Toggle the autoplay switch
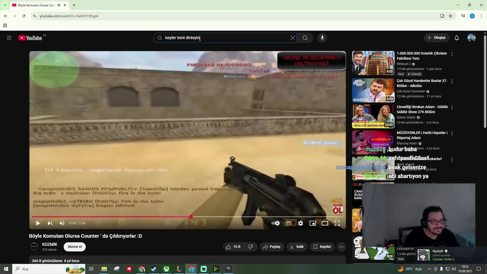The image size is (487, 274). pyautogui.click(x=276, y=223)
